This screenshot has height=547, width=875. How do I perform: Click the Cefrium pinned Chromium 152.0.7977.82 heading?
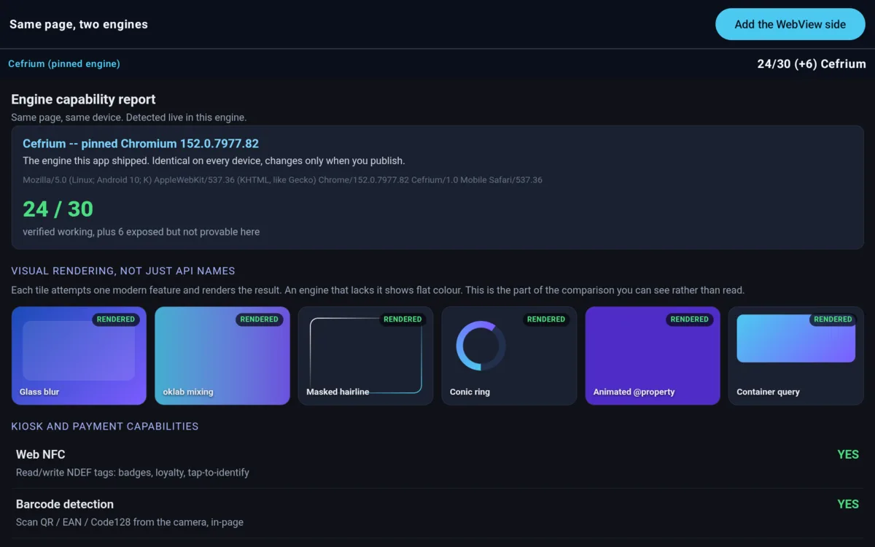click(x=141, y=144)
